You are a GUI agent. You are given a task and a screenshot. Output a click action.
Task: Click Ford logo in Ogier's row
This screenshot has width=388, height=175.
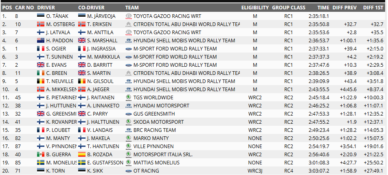(128, 49)
